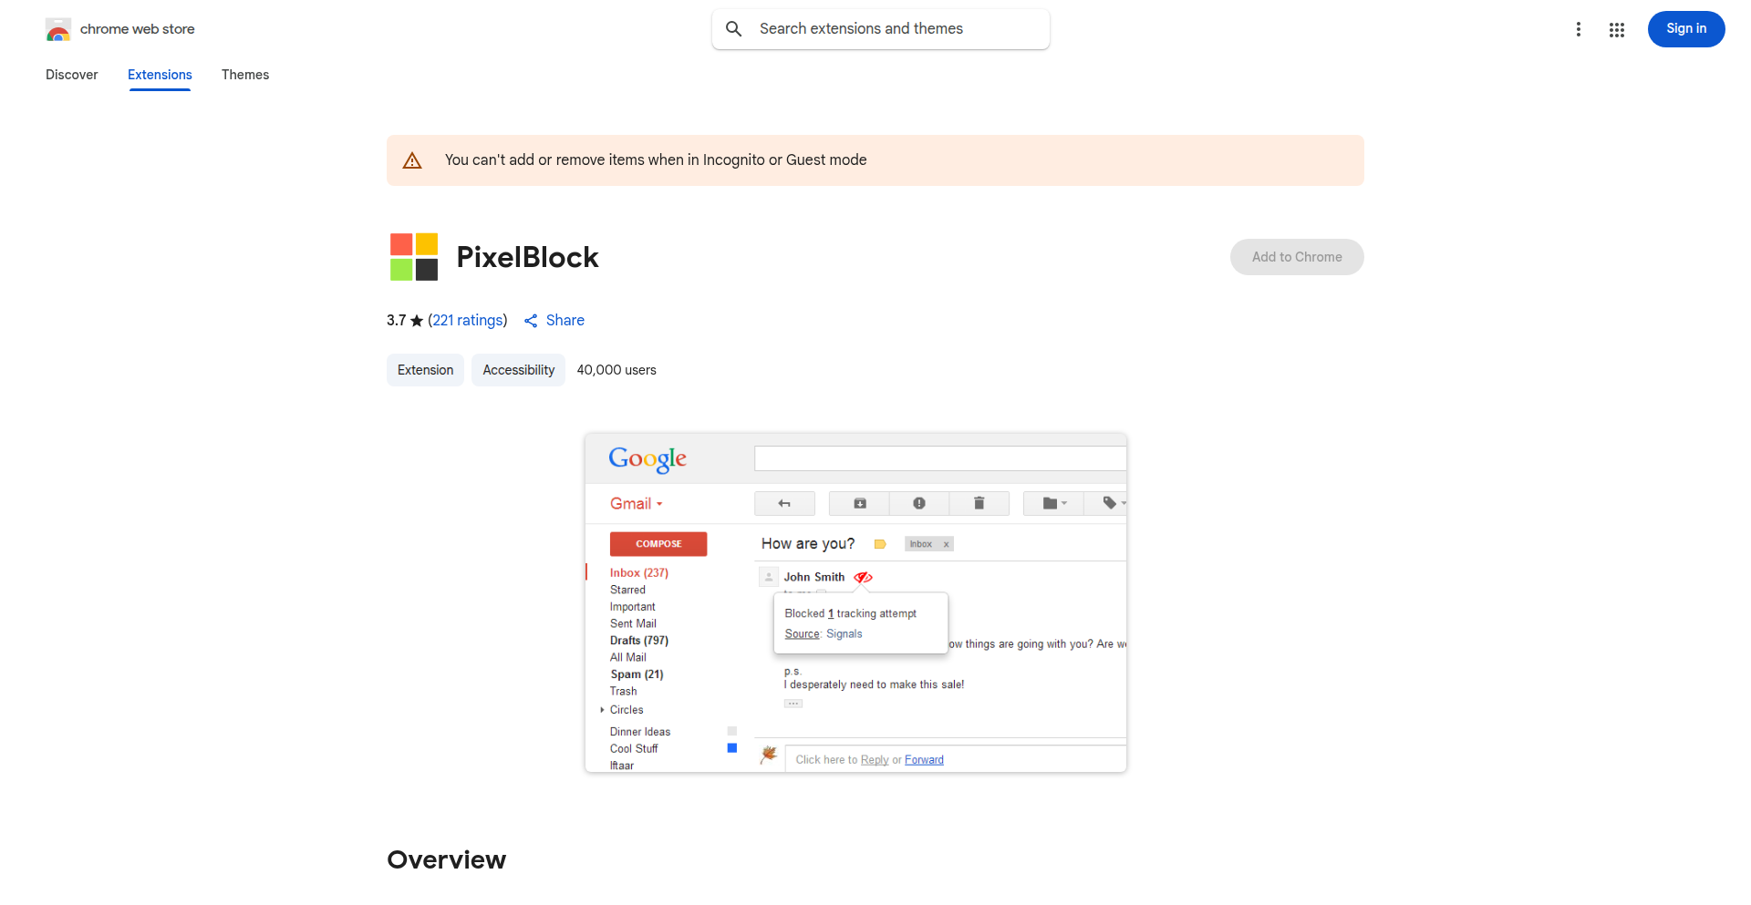Go to the Discover tab
Viewport: 1751px width, 905px height.
72,75
